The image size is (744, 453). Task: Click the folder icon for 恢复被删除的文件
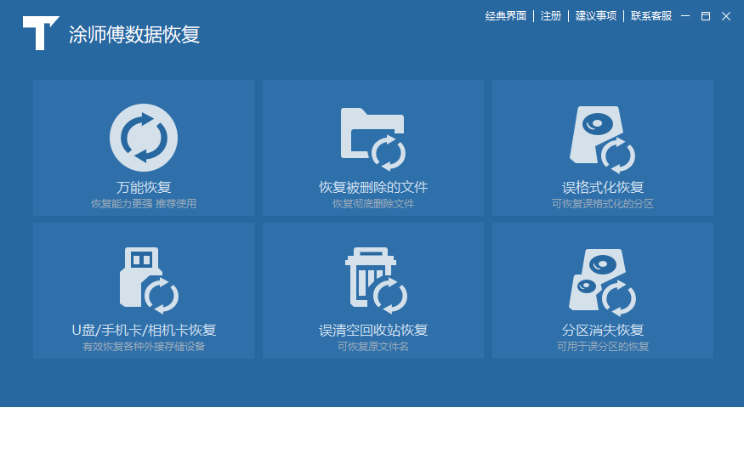pyautogui.click(x=373, y=139)
